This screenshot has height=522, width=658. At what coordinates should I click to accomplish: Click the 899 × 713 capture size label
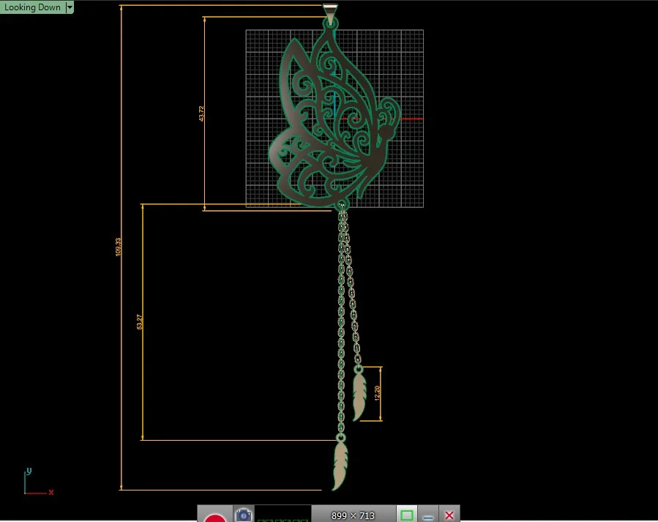tap(353, 515)
